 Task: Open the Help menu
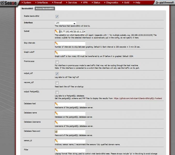pyautogui.click(x=137, y=2)
